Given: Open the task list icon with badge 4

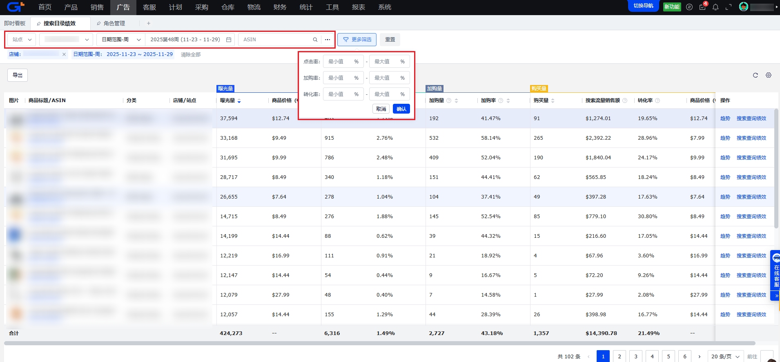Looking at the screenshot, I should [702, 7].
